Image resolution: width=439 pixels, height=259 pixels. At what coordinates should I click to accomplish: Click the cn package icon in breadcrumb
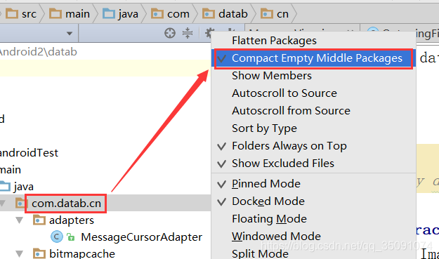[x=266, y=13]
